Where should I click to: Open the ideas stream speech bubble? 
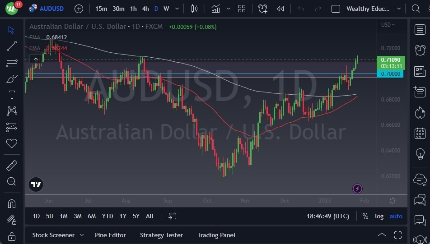point(420,221)
